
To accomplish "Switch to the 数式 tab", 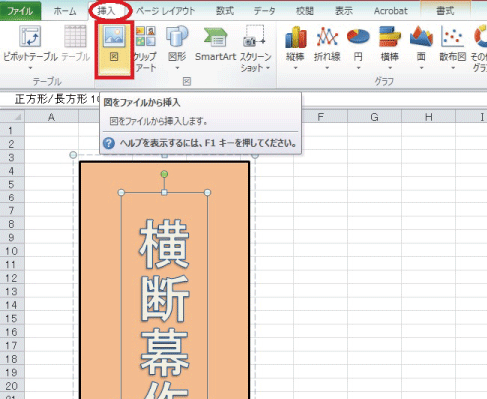I will (x=225, y=11).
